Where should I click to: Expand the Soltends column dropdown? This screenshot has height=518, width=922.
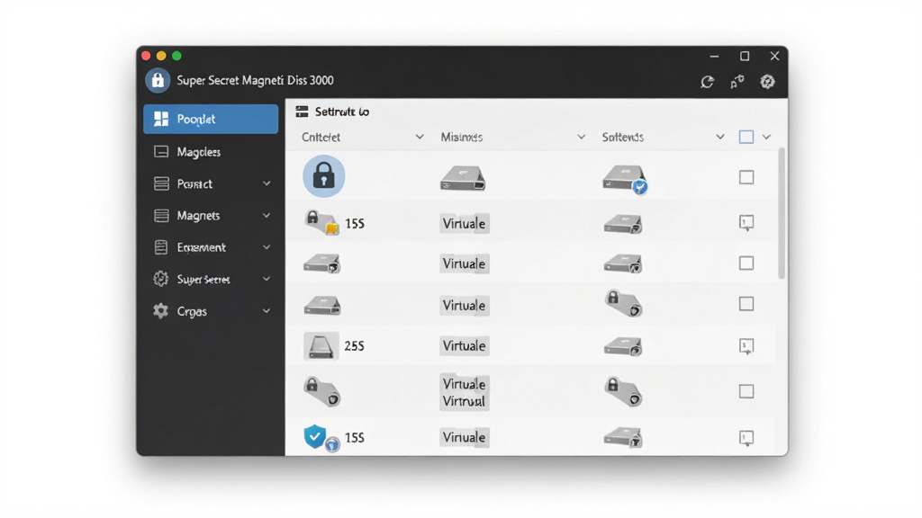click(719, 137)
